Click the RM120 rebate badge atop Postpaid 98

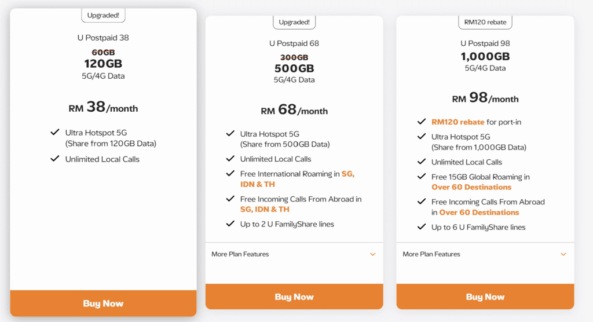click(x=485, y=23)
